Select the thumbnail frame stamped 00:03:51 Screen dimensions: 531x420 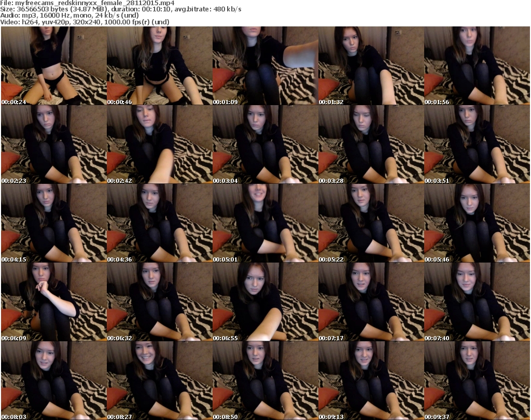(x=477, y=144)
